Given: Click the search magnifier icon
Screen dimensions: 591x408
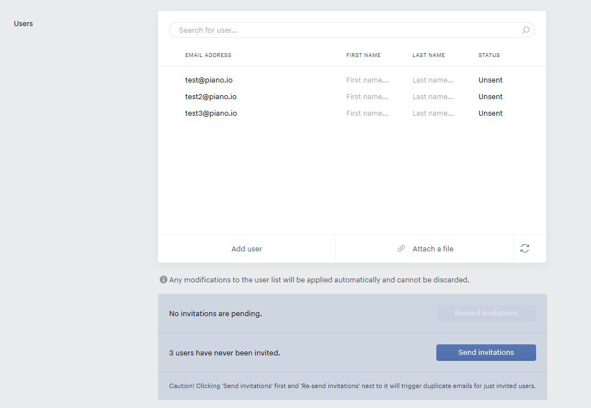Looking at the screenshot, I should (526, 30).
